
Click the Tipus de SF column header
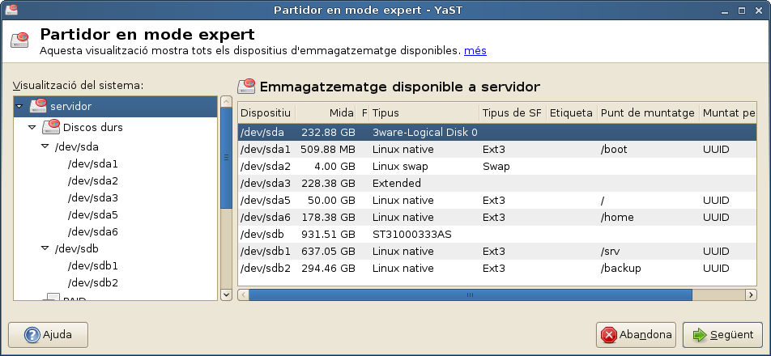[x=511, y=112]
